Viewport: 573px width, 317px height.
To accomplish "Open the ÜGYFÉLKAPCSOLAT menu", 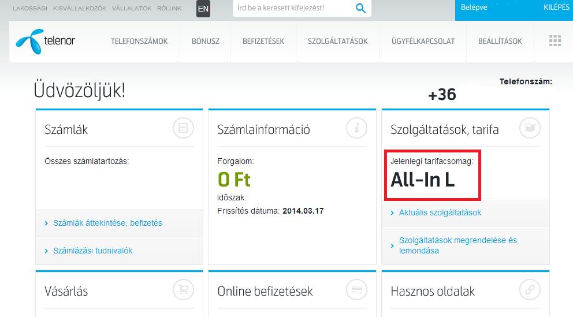I will [x=423, y=41].
